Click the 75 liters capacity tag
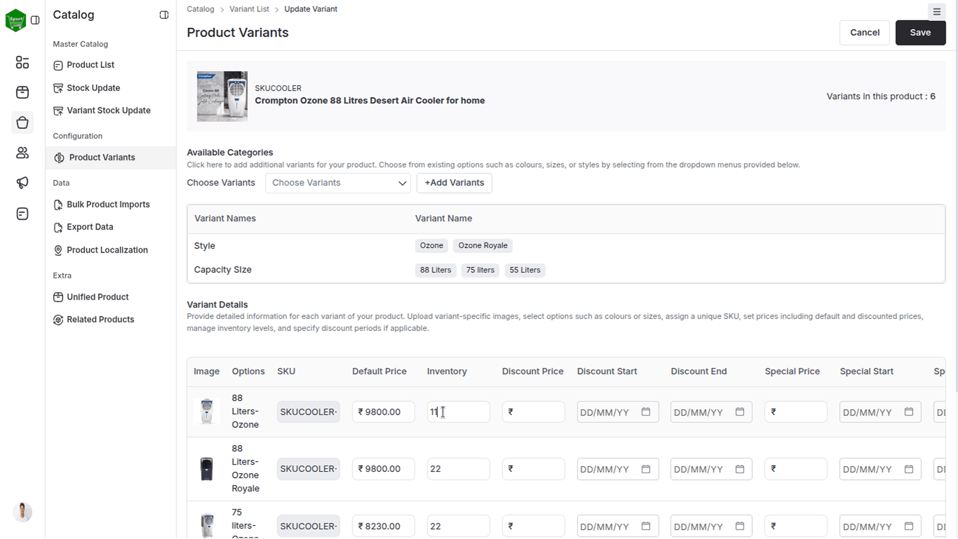The image size is (958, 539). 480,270
